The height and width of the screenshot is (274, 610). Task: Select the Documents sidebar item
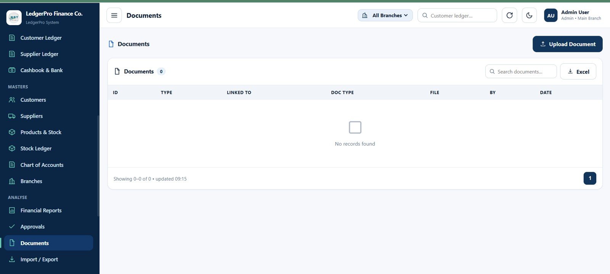click(49, 243)
